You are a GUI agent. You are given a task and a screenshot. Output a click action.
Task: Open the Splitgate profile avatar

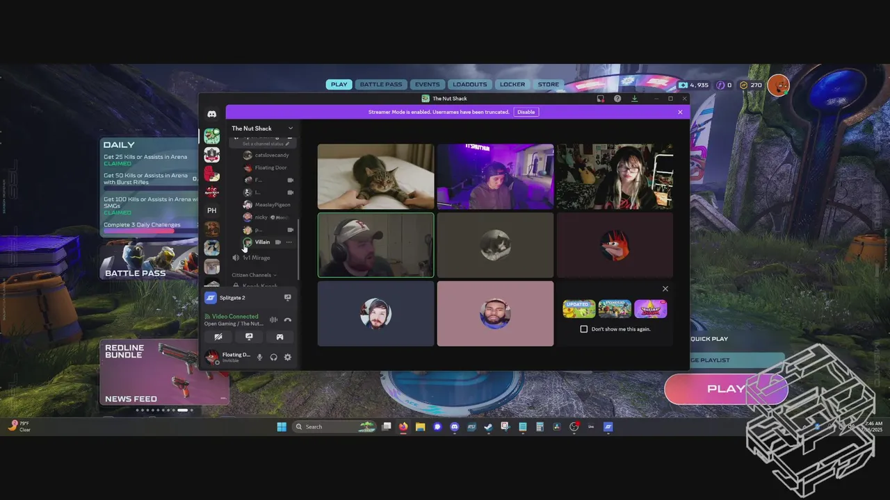779,85
